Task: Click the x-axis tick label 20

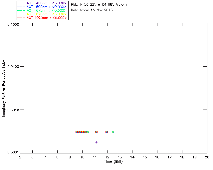Action: tap(207, 157)
